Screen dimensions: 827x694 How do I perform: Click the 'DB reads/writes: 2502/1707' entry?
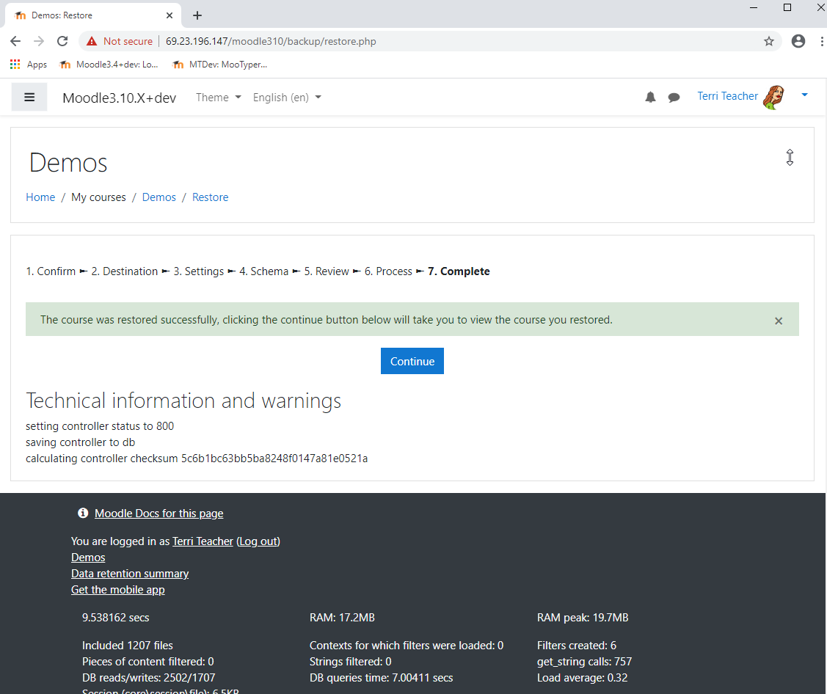point(149,678)
